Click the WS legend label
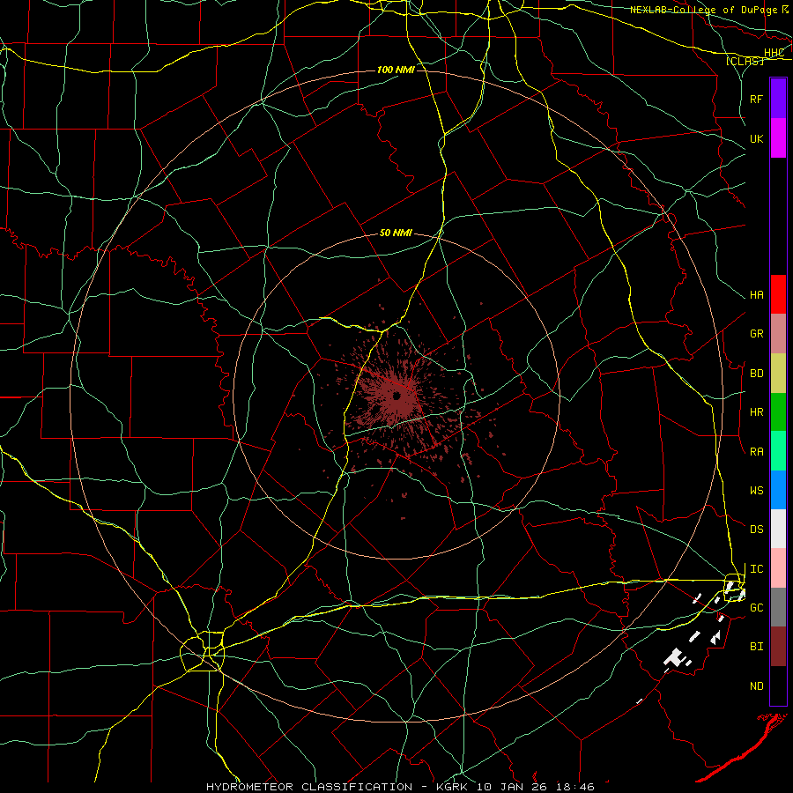Screen dimensions: 793x793 tap(756, 491)
